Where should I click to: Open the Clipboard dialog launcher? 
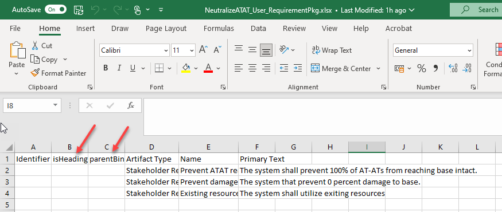click(90, 87)
